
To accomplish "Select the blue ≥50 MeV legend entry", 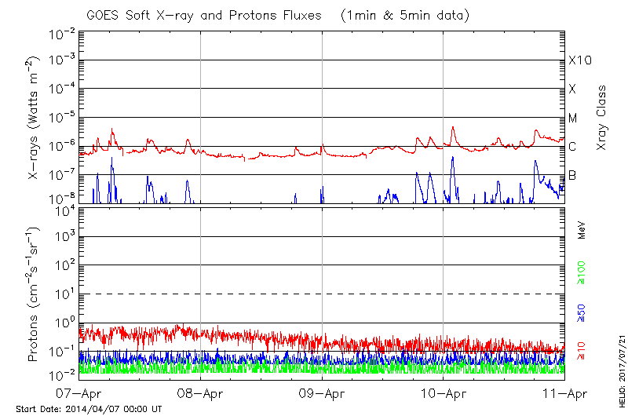I will 582,312.
